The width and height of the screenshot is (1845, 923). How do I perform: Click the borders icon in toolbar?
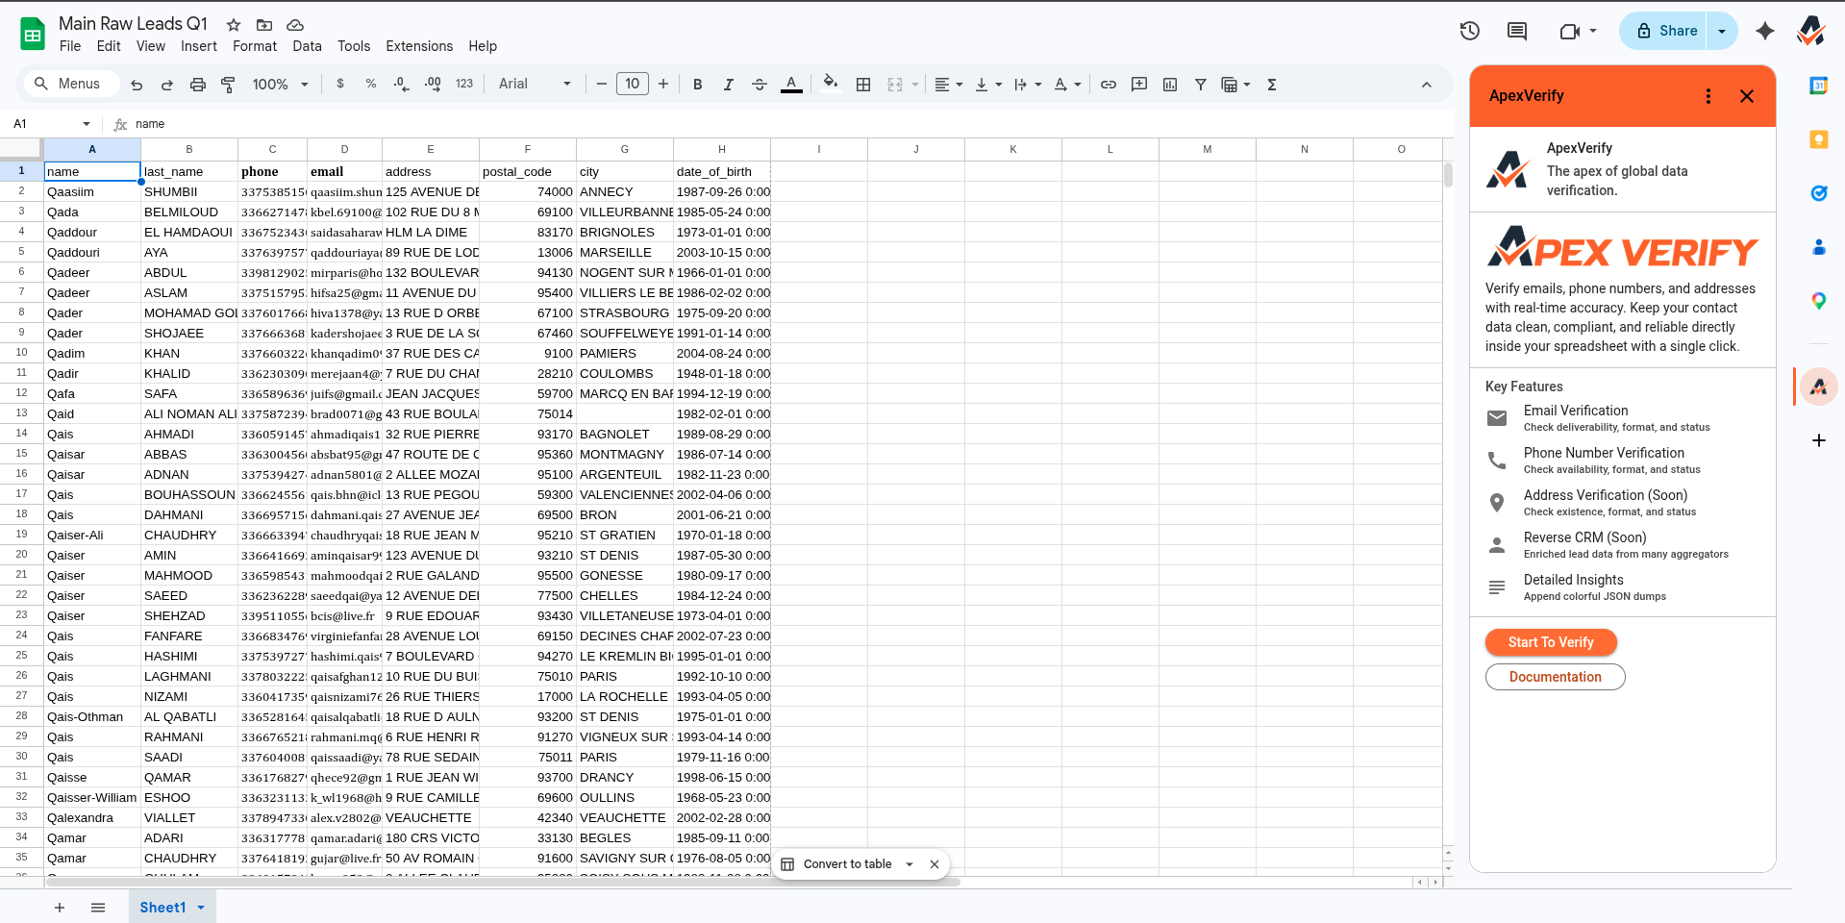click(863, 85)
